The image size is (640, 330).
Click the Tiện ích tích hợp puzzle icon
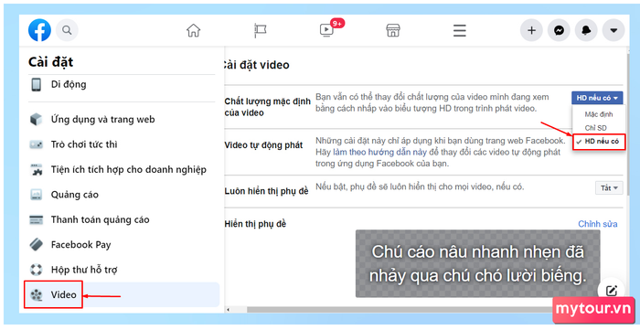point(37,170)
